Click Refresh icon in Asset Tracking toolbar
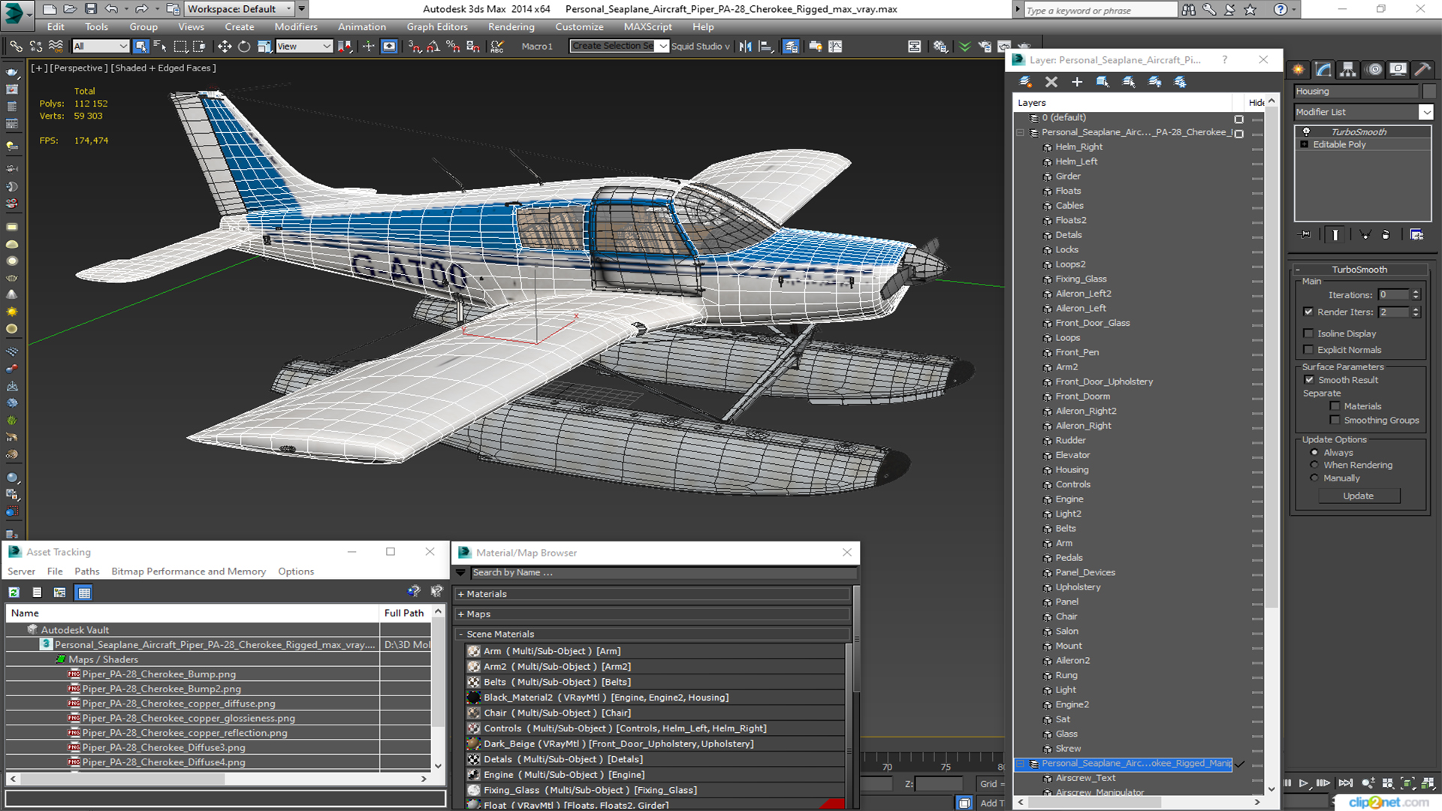The height and width of the screenshot is (811, 1442). tap(14, 592)
